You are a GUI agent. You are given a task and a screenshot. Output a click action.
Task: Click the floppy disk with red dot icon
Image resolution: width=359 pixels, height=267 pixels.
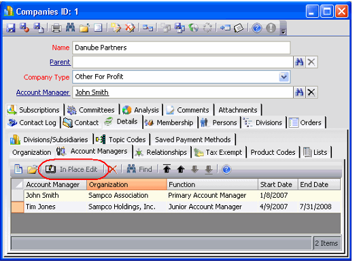coord(24,28)
